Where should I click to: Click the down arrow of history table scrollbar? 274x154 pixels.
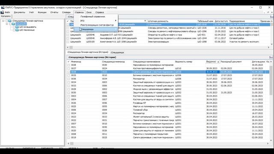point(271,140)
